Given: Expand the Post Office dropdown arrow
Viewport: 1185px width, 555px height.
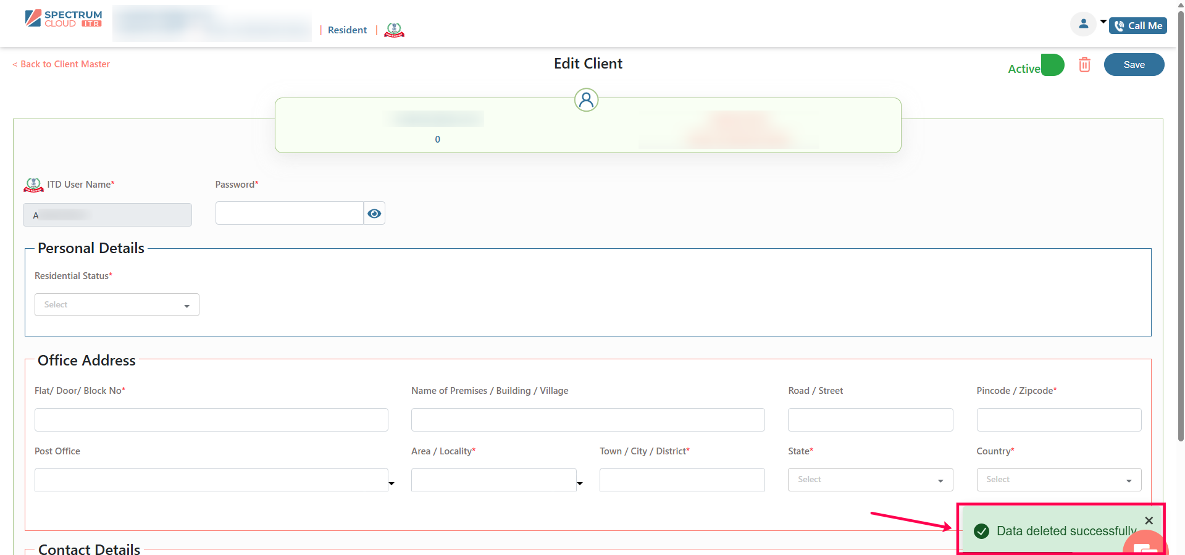Looking at the screenshot, I should [392, 483].
